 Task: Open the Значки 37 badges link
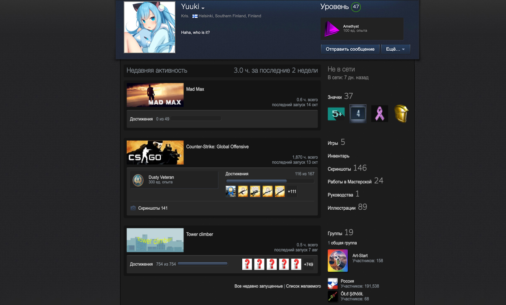point(340,97)
